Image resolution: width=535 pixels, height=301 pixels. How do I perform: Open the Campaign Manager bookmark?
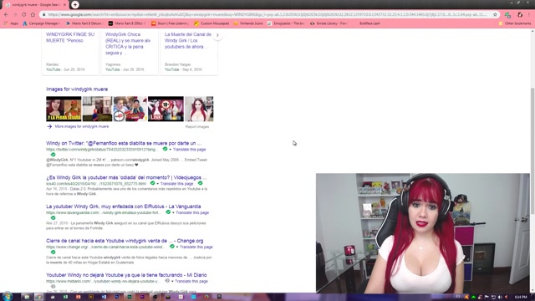point(41,23)
